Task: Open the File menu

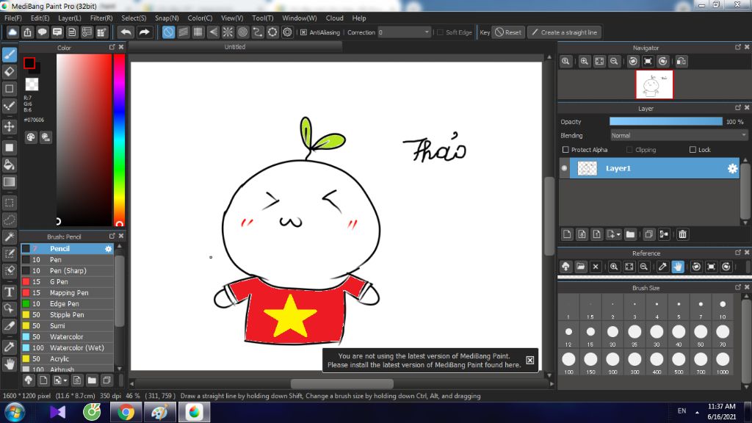Action: (13, 18)
